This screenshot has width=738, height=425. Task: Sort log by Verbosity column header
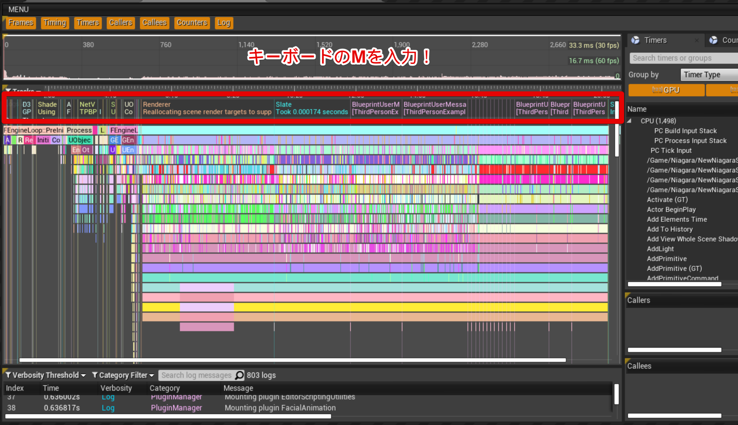click(x=116, y=388)
